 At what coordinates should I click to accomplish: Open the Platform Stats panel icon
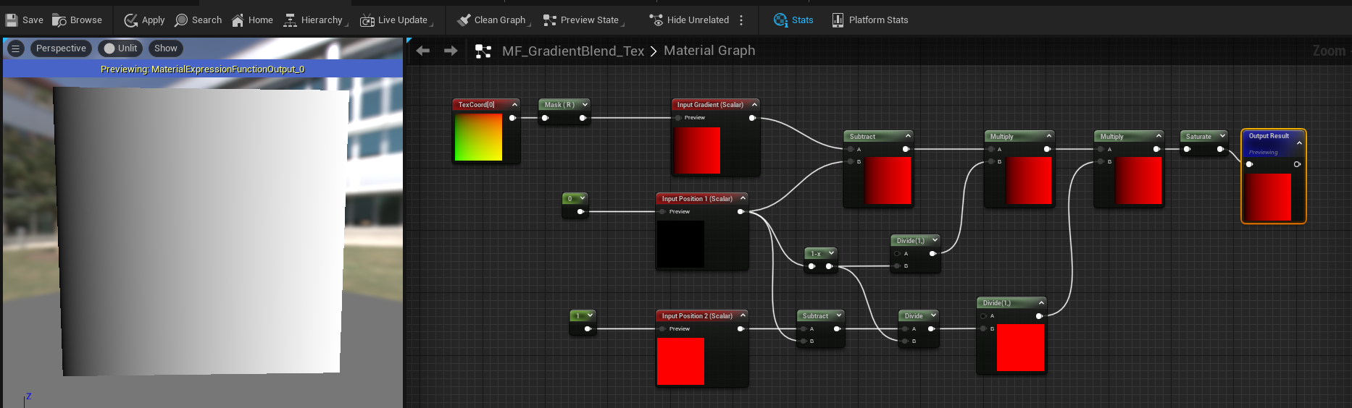tap(838, 20)
